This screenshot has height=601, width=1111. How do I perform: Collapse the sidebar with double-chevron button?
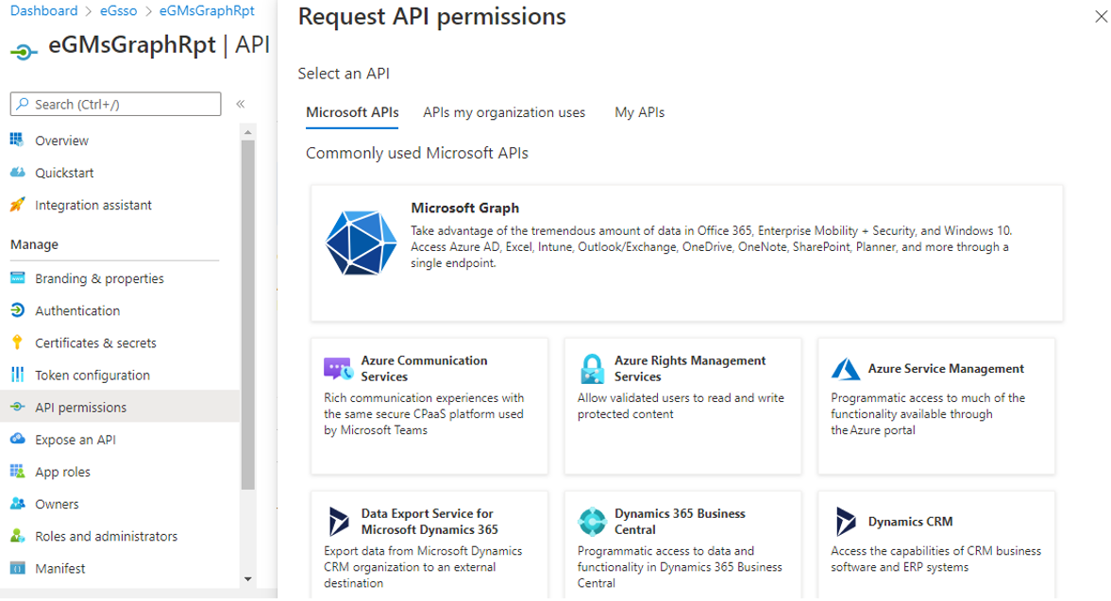(x=240, y=104)
